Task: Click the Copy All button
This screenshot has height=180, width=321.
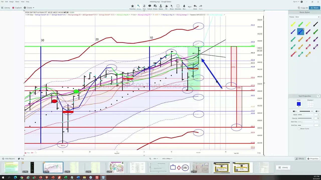Action: [x=303, y=8]
